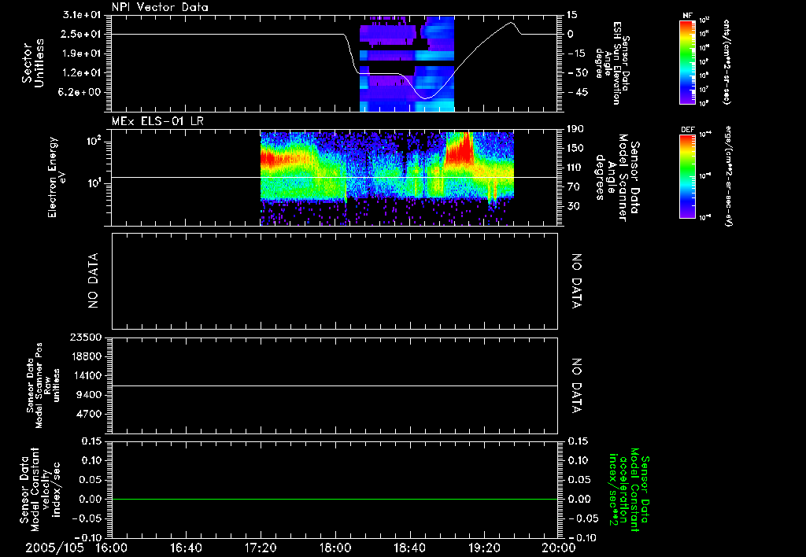The width and height of the screenshot is (806, 557).
Task: Click the '0.15' tick on the right acceleration axis
Action: click(x=579, y=441)
